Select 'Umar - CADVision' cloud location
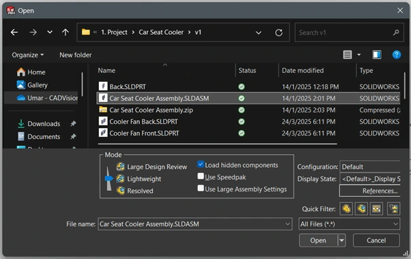411x259 pixels. click(x=46, y=98)
